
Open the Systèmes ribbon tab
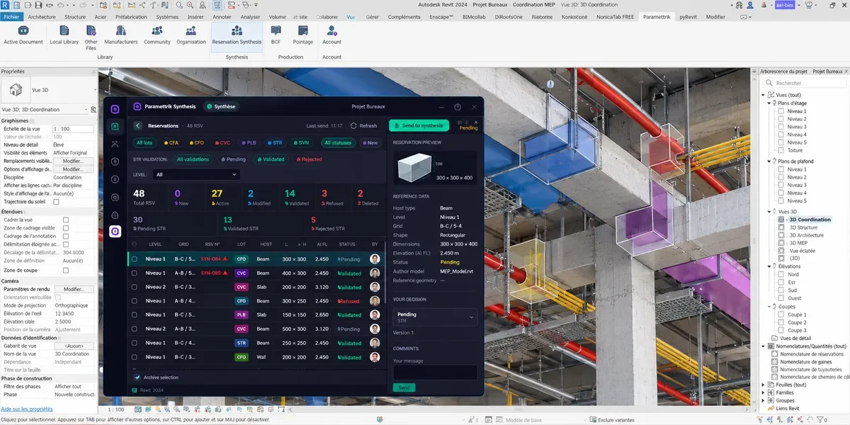[168, 16]
